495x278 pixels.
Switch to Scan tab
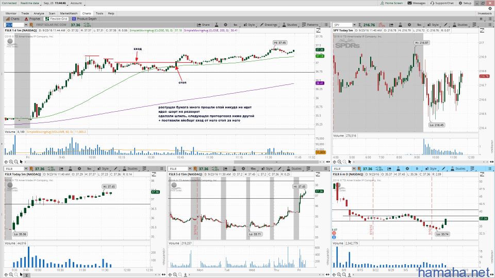point(52,13)
